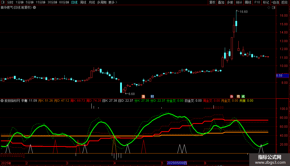Viewport: 290px width, 166px height.
Task: Open the 多股 multi-stock view
Action: click(230, 2)
